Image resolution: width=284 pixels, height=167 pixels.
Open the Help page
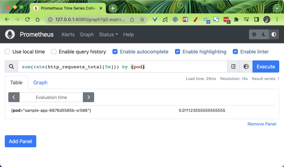[128, 34]
